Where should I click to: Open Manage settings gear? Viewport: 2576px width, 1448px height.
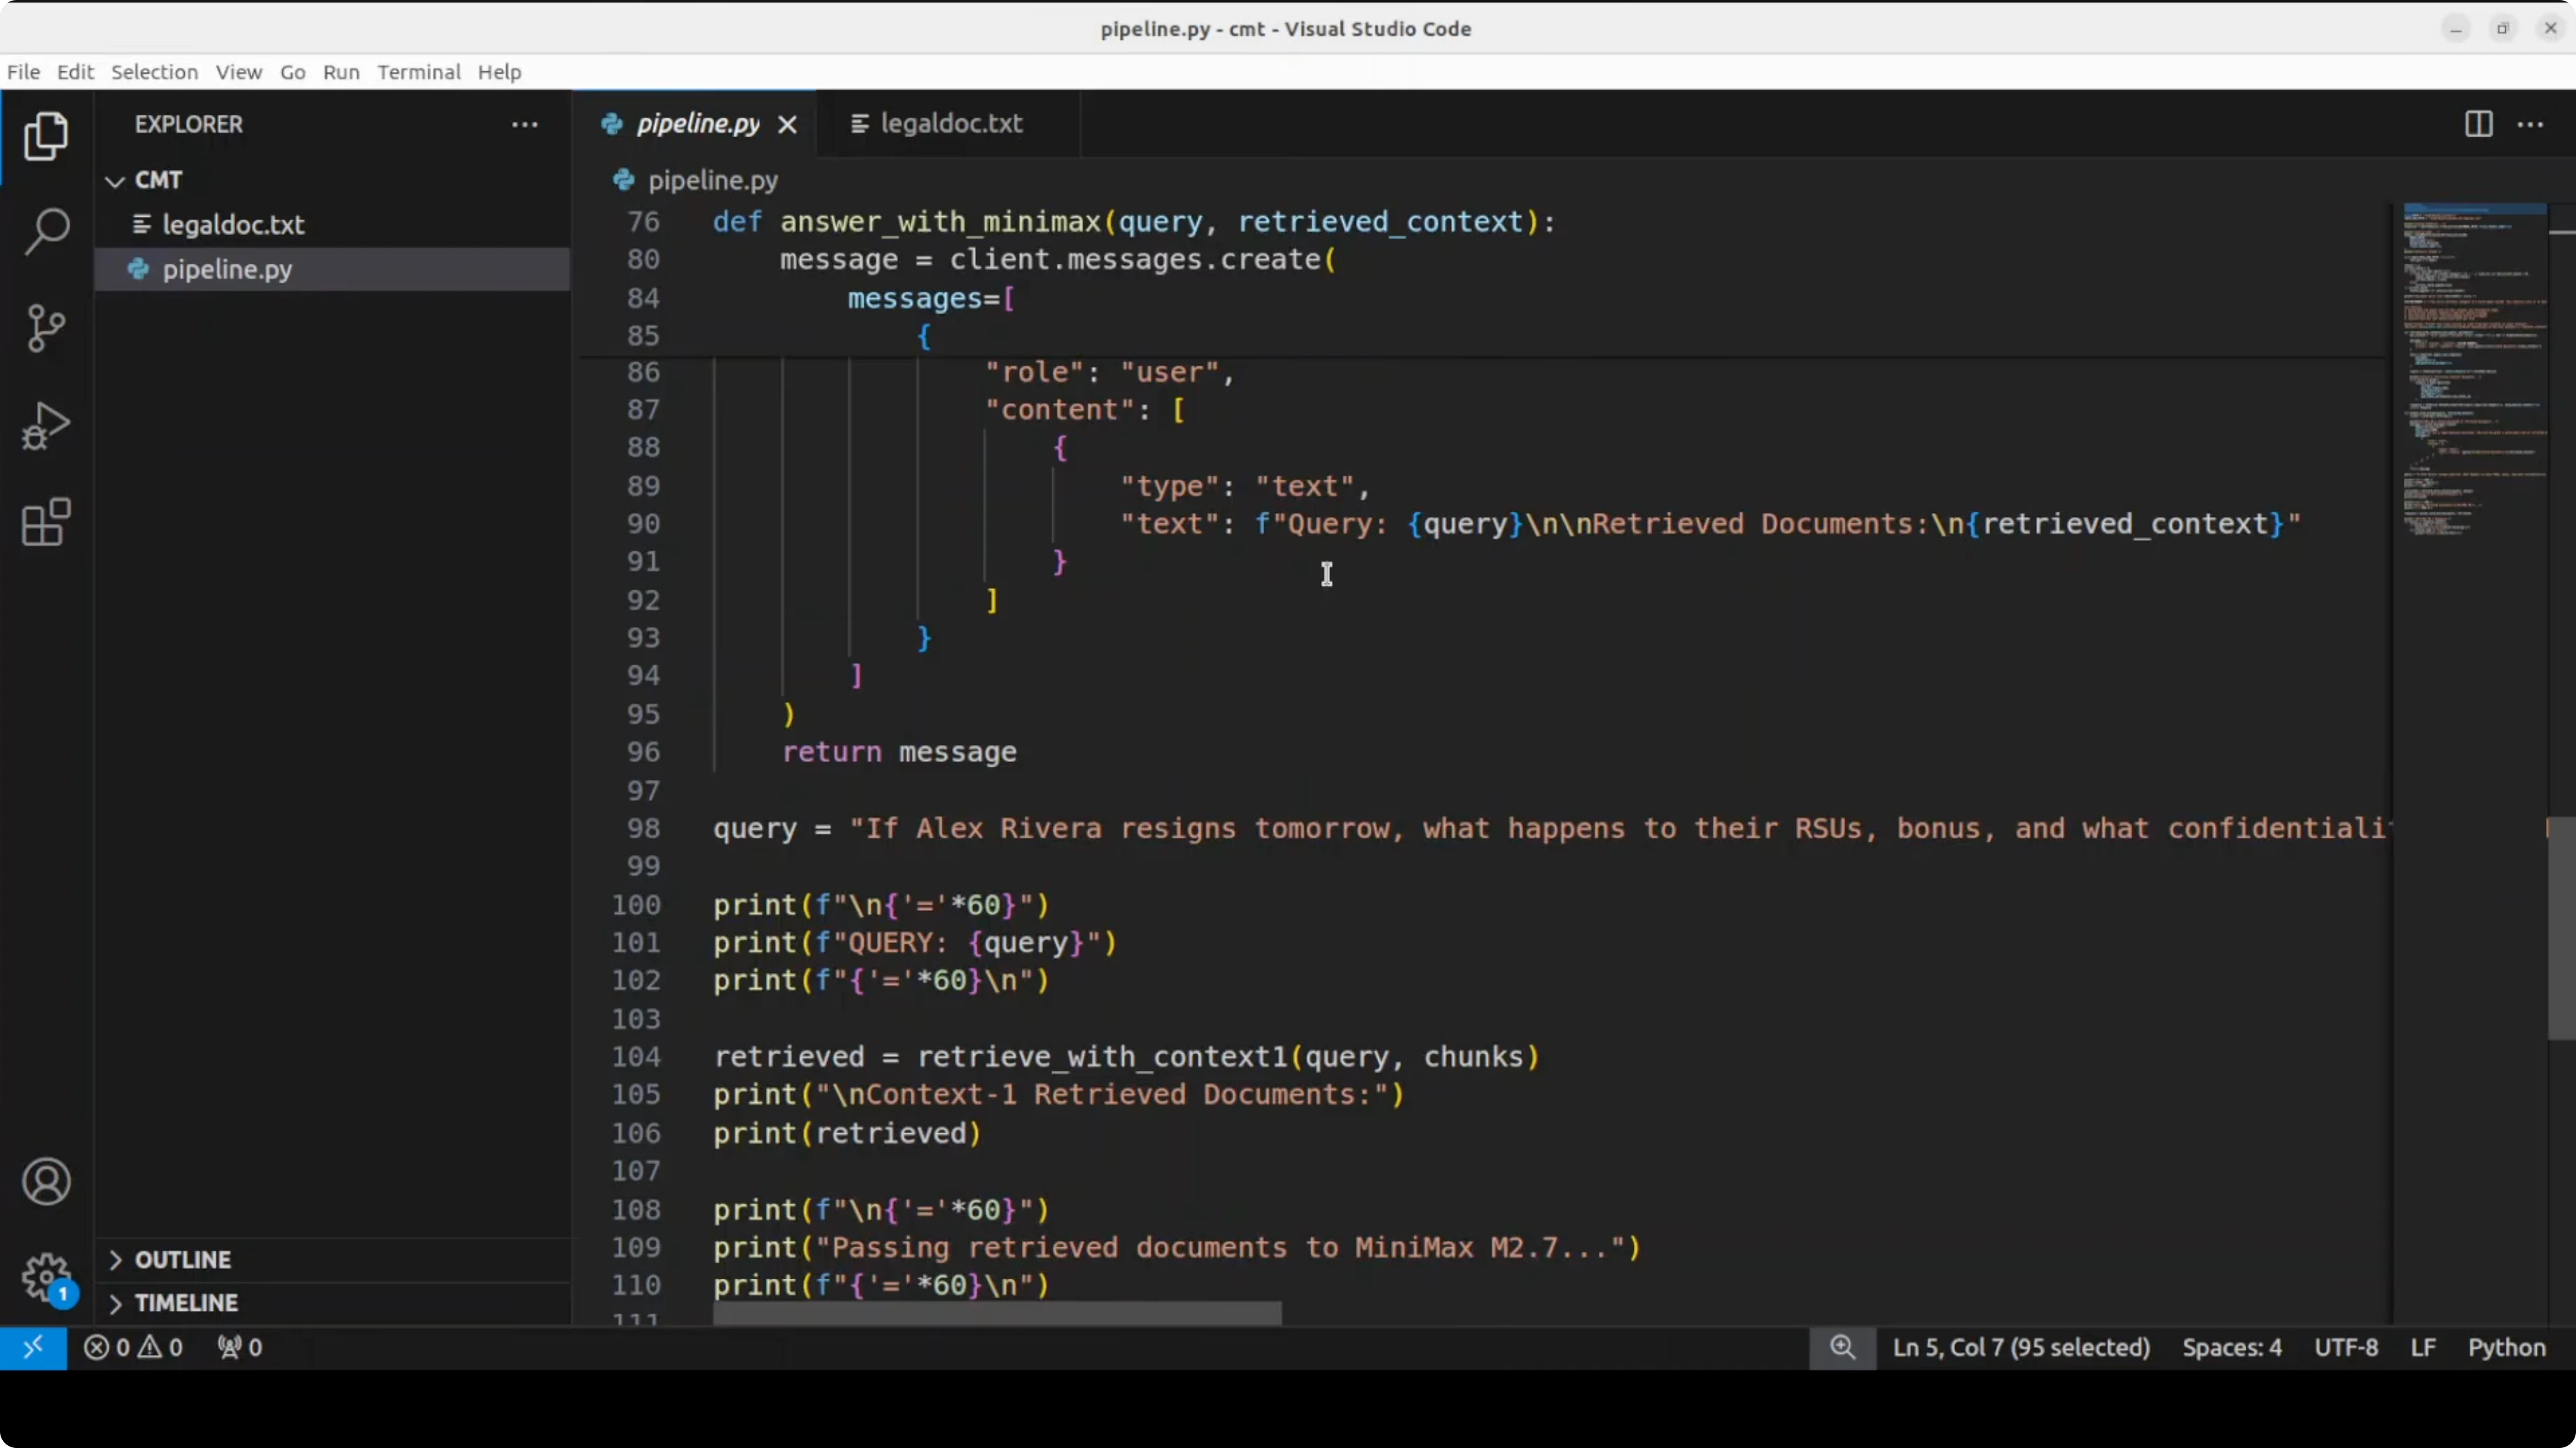pyautogui.click(x=46, y=1277)
